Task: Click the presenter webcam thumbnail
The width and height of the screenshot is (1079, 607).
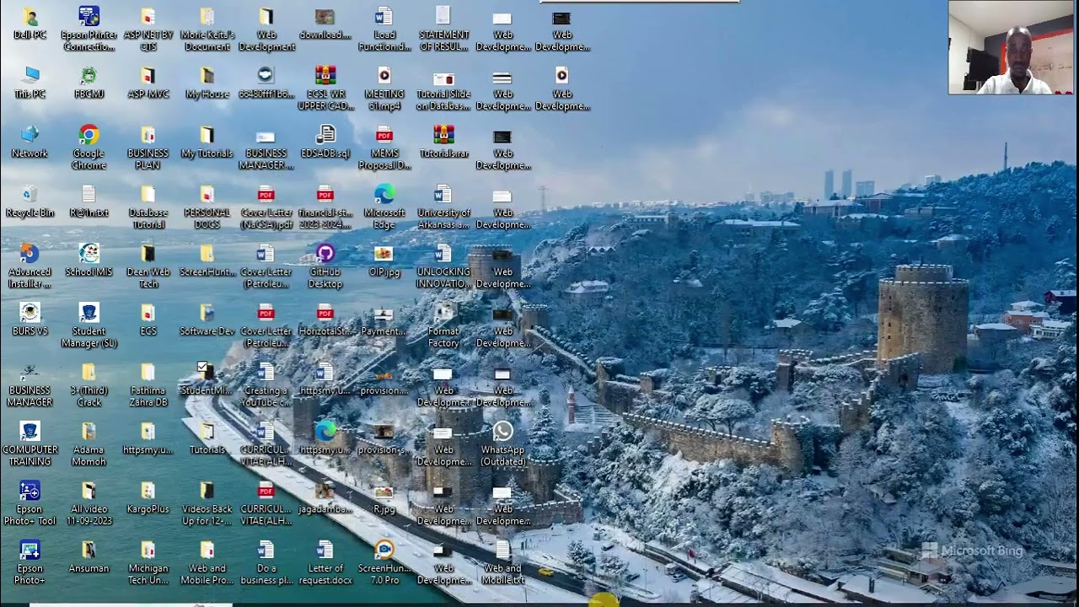Action: tap(1011, 47)
